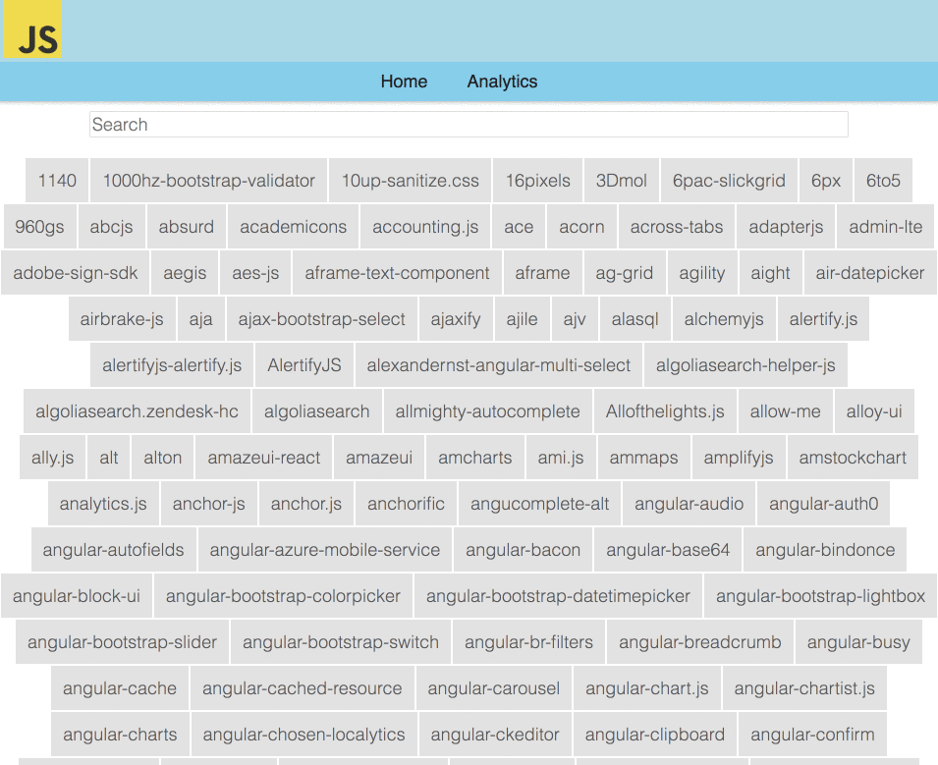
Task: Focus the Search input field
Action: (x=469, y=125)
